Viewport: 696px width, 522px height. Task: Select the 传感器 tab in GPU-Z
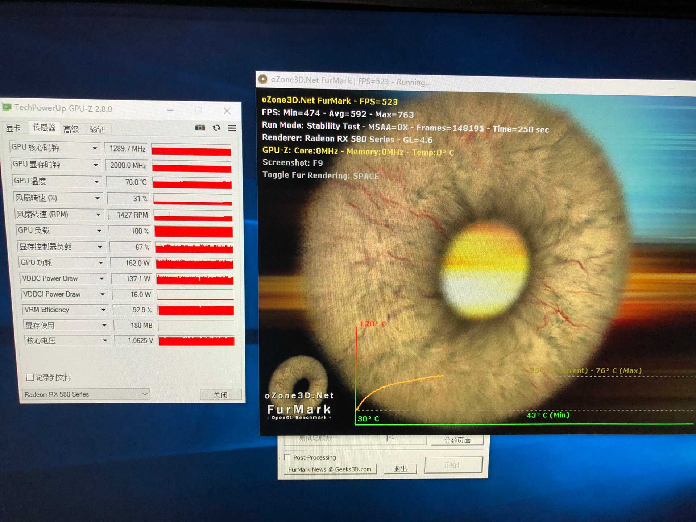point(44,127)
